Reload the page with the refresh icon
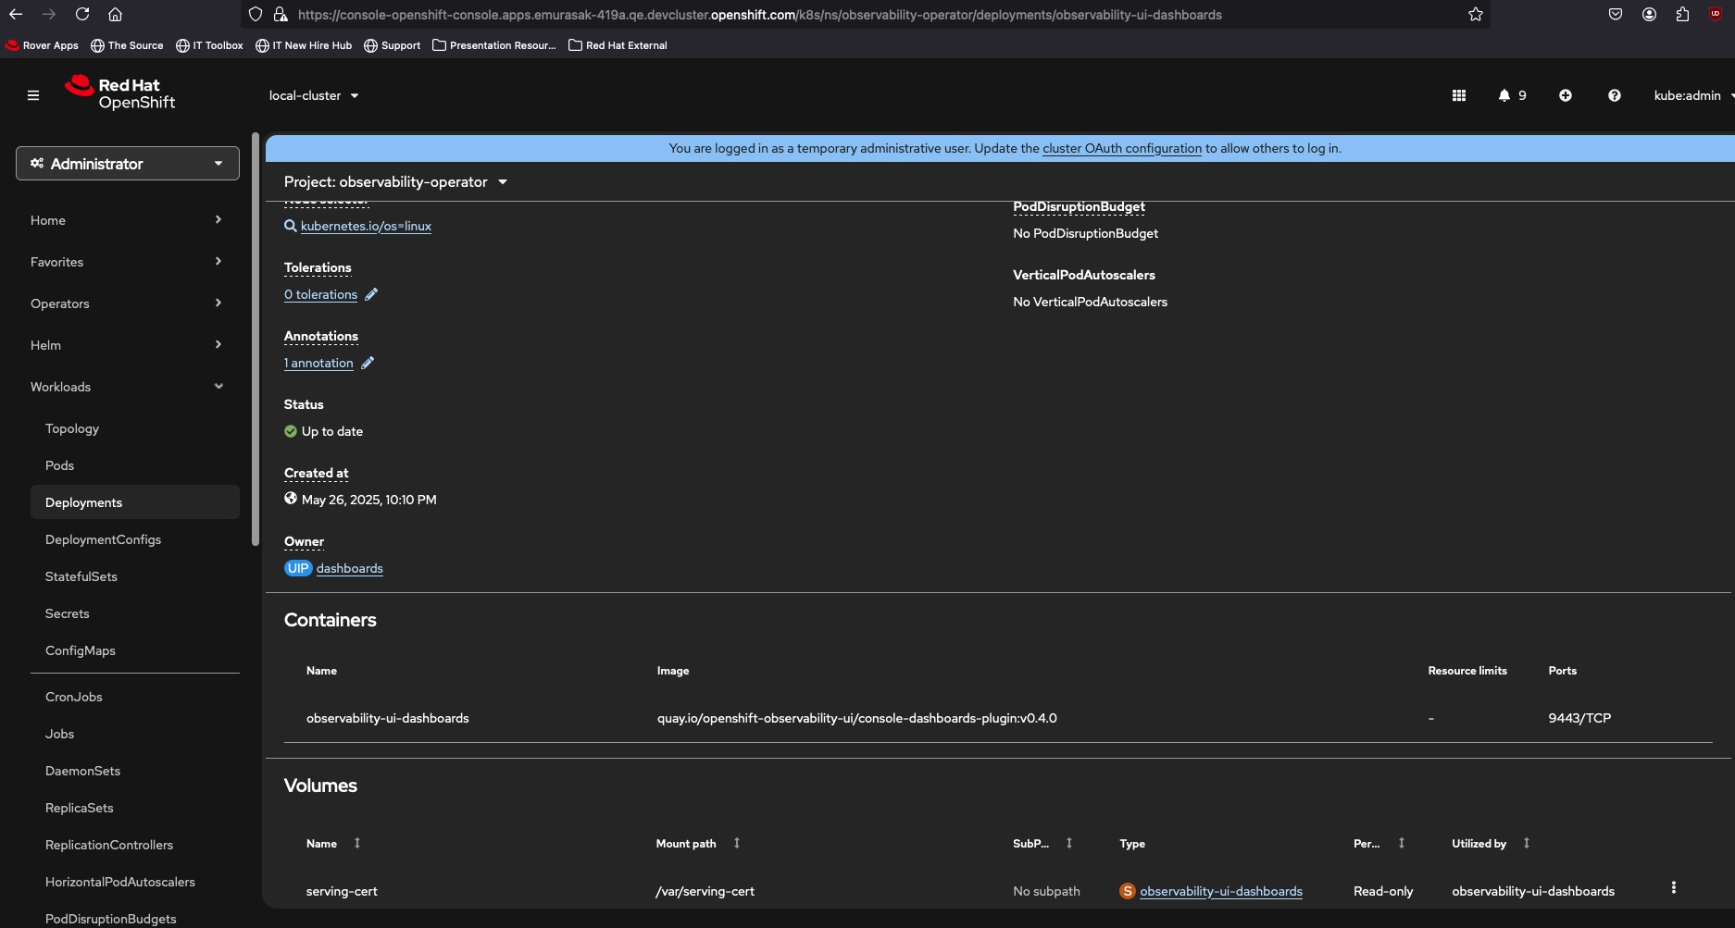This screenshot has height=928, width=1735. (82, 14)
